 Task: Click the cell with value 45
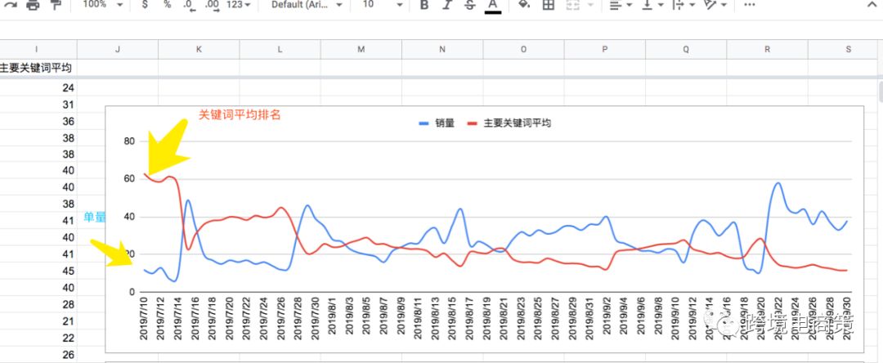coord(38,271)
